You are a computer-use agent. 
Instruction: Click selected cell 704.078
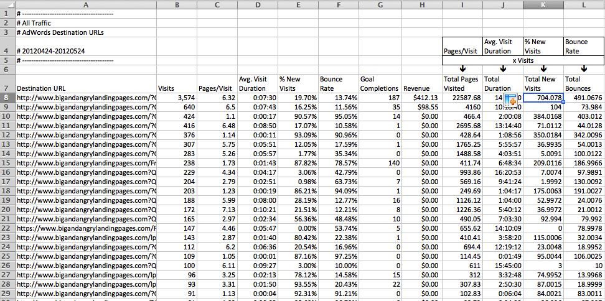[x=543, y=98]
